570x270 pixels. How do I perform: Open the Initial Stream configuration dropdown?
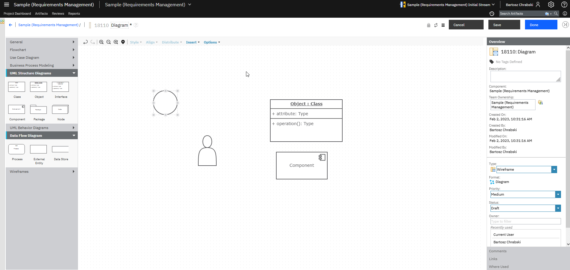pos(447,5)
